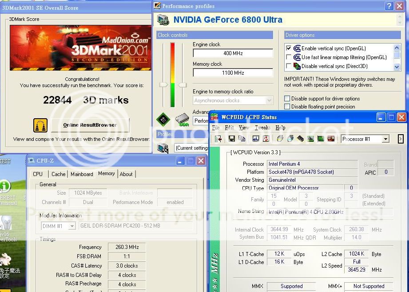Click the memory module icon in WCPUID toolbar
The width and height of the screenshot is (409, 292).
[301, 139]
